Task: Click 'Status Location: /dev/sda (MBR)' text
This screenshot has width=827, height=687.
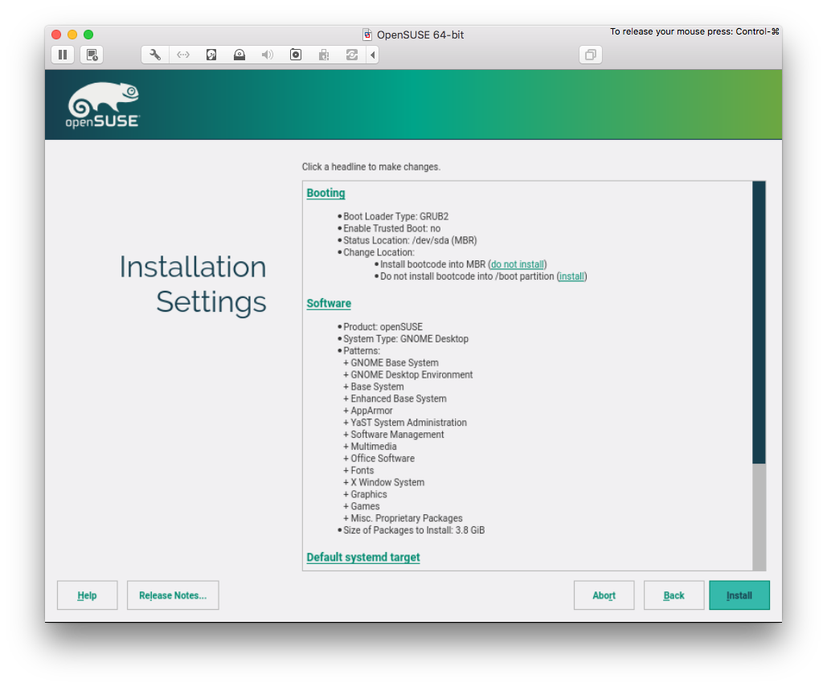Action: pos(410,240)
